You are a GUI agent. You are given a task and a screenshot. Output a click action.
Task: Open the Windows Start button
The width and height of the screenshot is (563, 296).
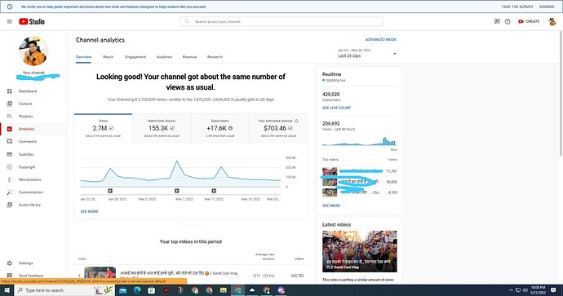(7, 290)
